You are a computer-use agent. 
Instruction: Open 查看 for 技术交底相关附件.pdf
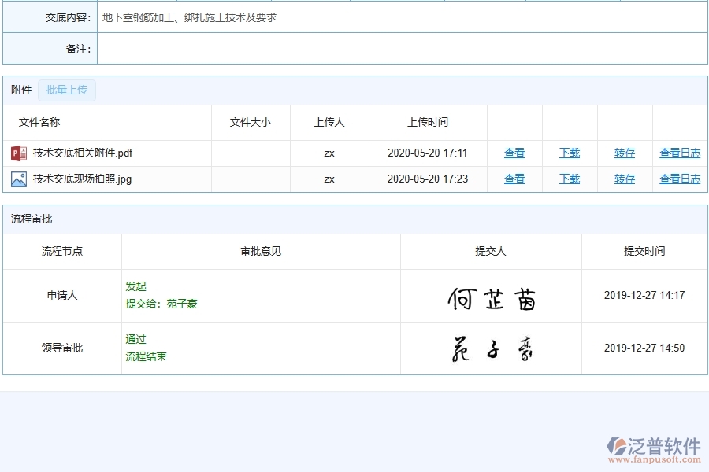click(514, 153)
